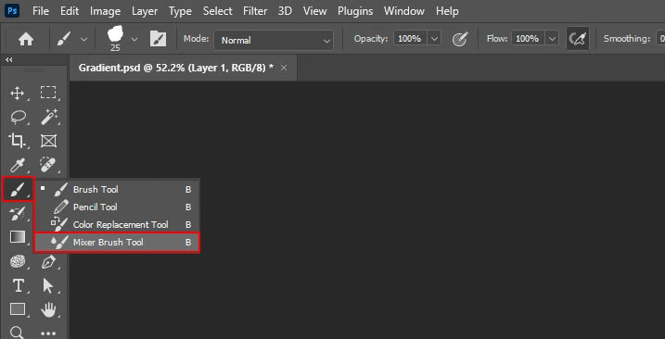Screen dimensions: 665x339
Task: Select the Zoom magnifier tool
Action: point(17,333)
